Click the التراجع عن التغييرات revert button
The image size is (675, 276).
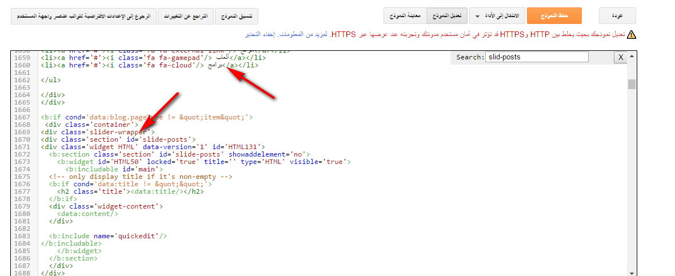[186, 16]
